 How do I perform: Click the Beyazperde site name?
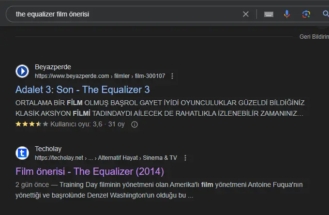click(x=53, y=67)
